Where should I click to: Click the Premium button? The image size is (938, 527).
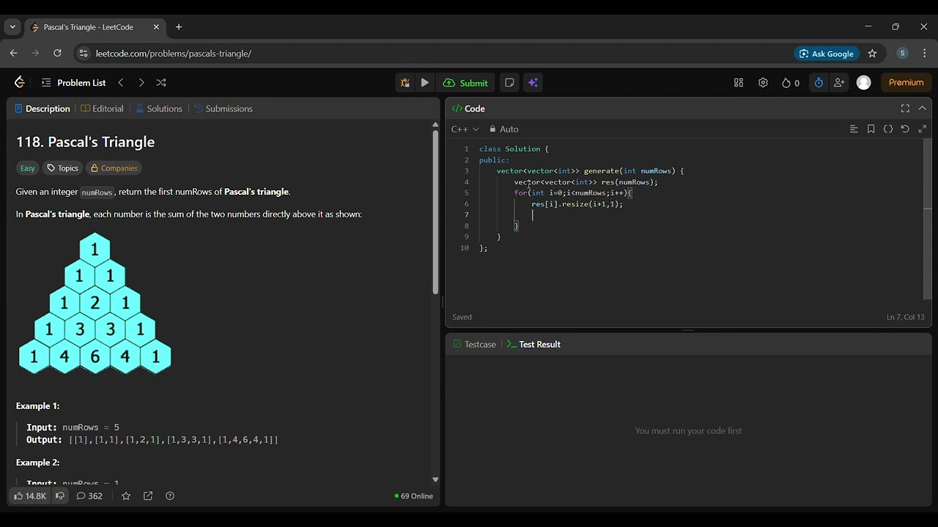tap(906, 83)
